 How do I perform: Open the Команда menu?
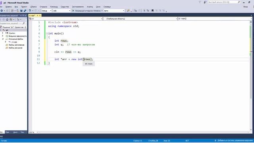point(54,7)
